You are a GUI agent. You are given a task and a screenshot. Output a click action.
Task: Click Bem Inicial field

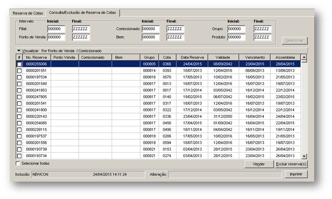coord(151,37)
